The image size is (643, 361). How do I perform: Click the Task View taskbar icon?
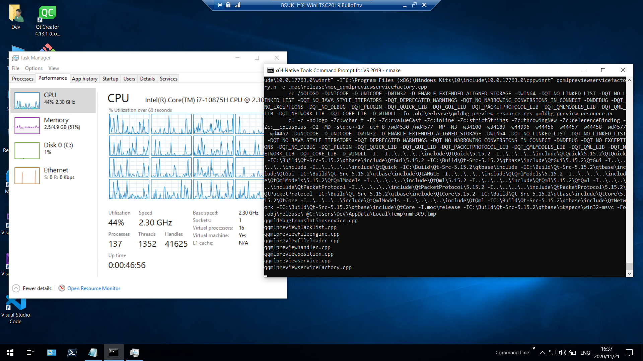[30, 352]
